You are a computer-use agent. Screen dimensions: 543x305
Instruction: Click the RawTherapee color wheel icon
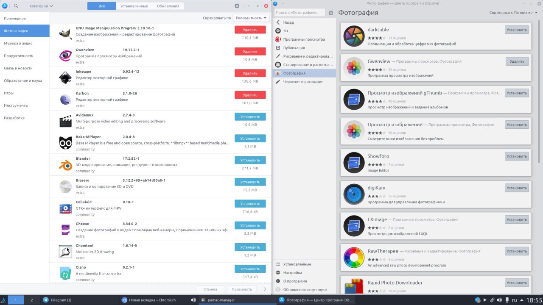(x=354, y=258)
